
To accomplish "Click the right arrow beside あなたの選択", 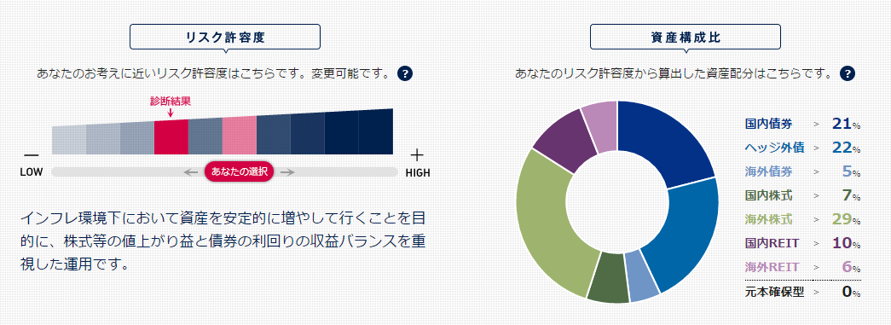I will (287, 172).
